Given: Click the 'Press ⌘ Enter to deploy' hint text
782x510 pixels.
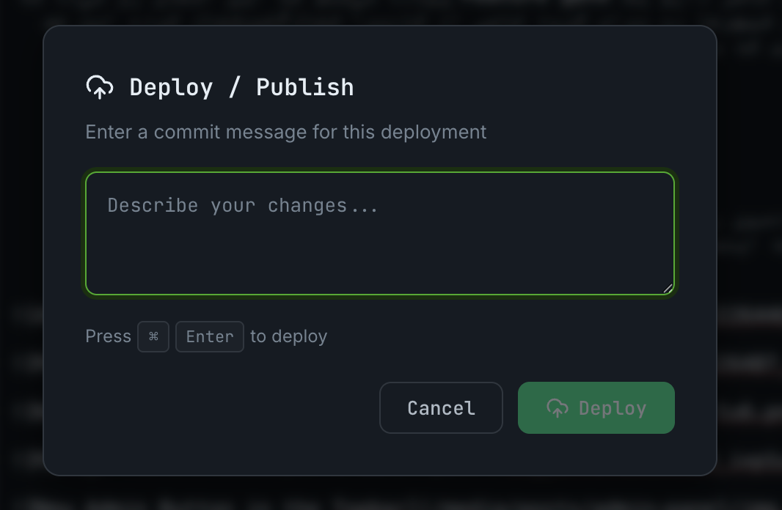Looking at the screenshot, I should (x=205, y=336).
